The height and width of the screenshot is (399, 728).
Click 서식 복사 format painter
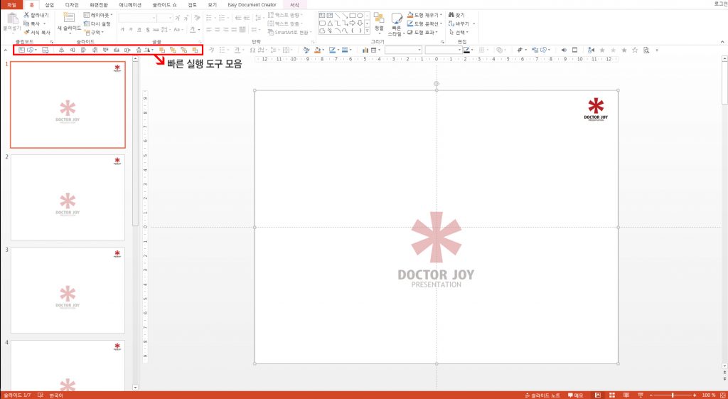(x=37, y=33)
